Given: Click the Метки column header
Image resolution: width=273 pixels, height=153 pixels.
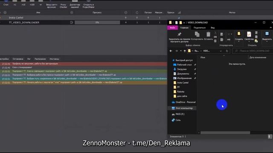Looking at the screenshot, I should (232, 12).
